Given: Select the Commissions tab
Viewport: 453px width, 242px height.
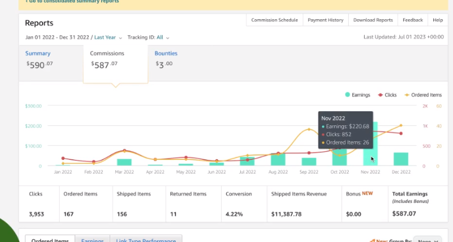Looking at the screenshot, I should pos(116,64).
